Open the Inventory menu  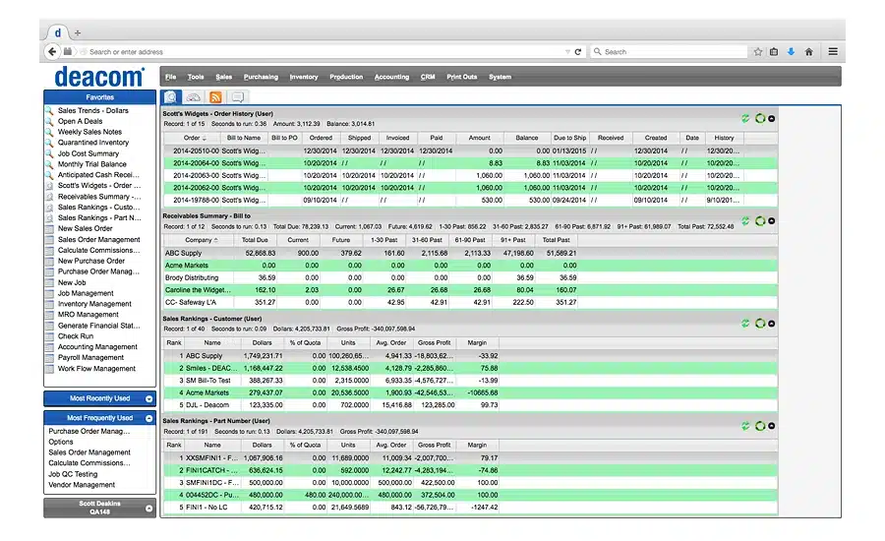coord(304,77)
